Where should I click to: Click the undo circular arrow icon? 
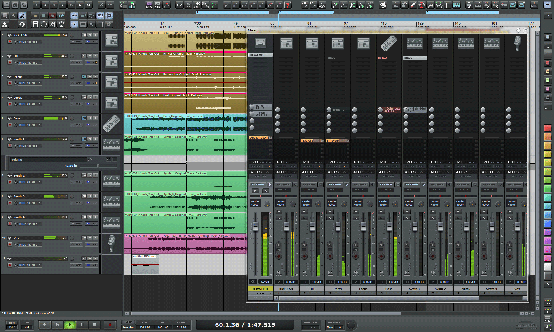22,24
